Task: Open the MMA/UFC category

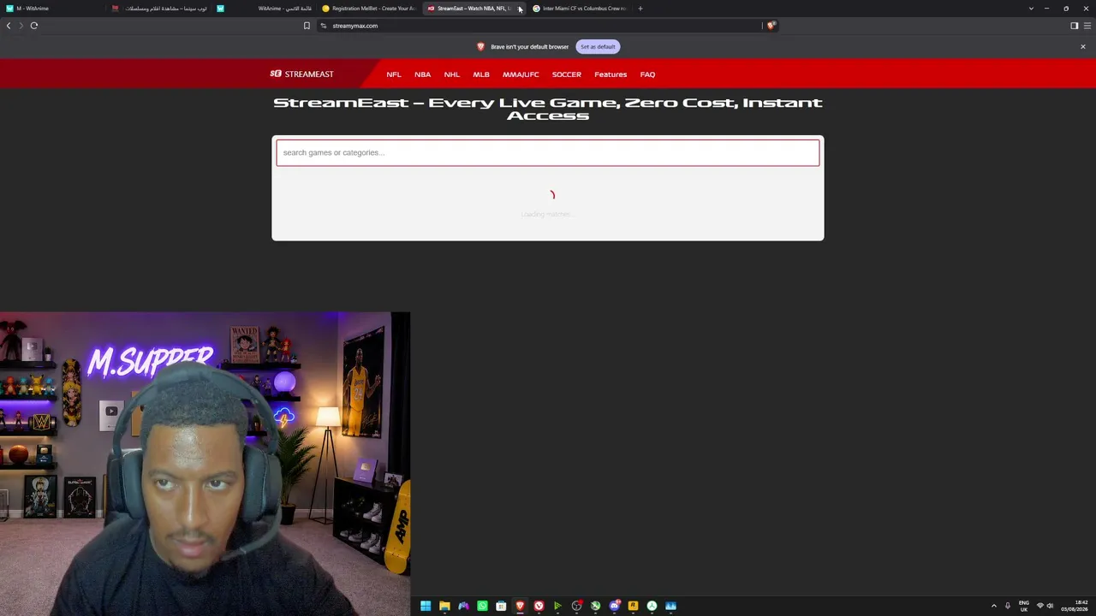Action: 521,74
